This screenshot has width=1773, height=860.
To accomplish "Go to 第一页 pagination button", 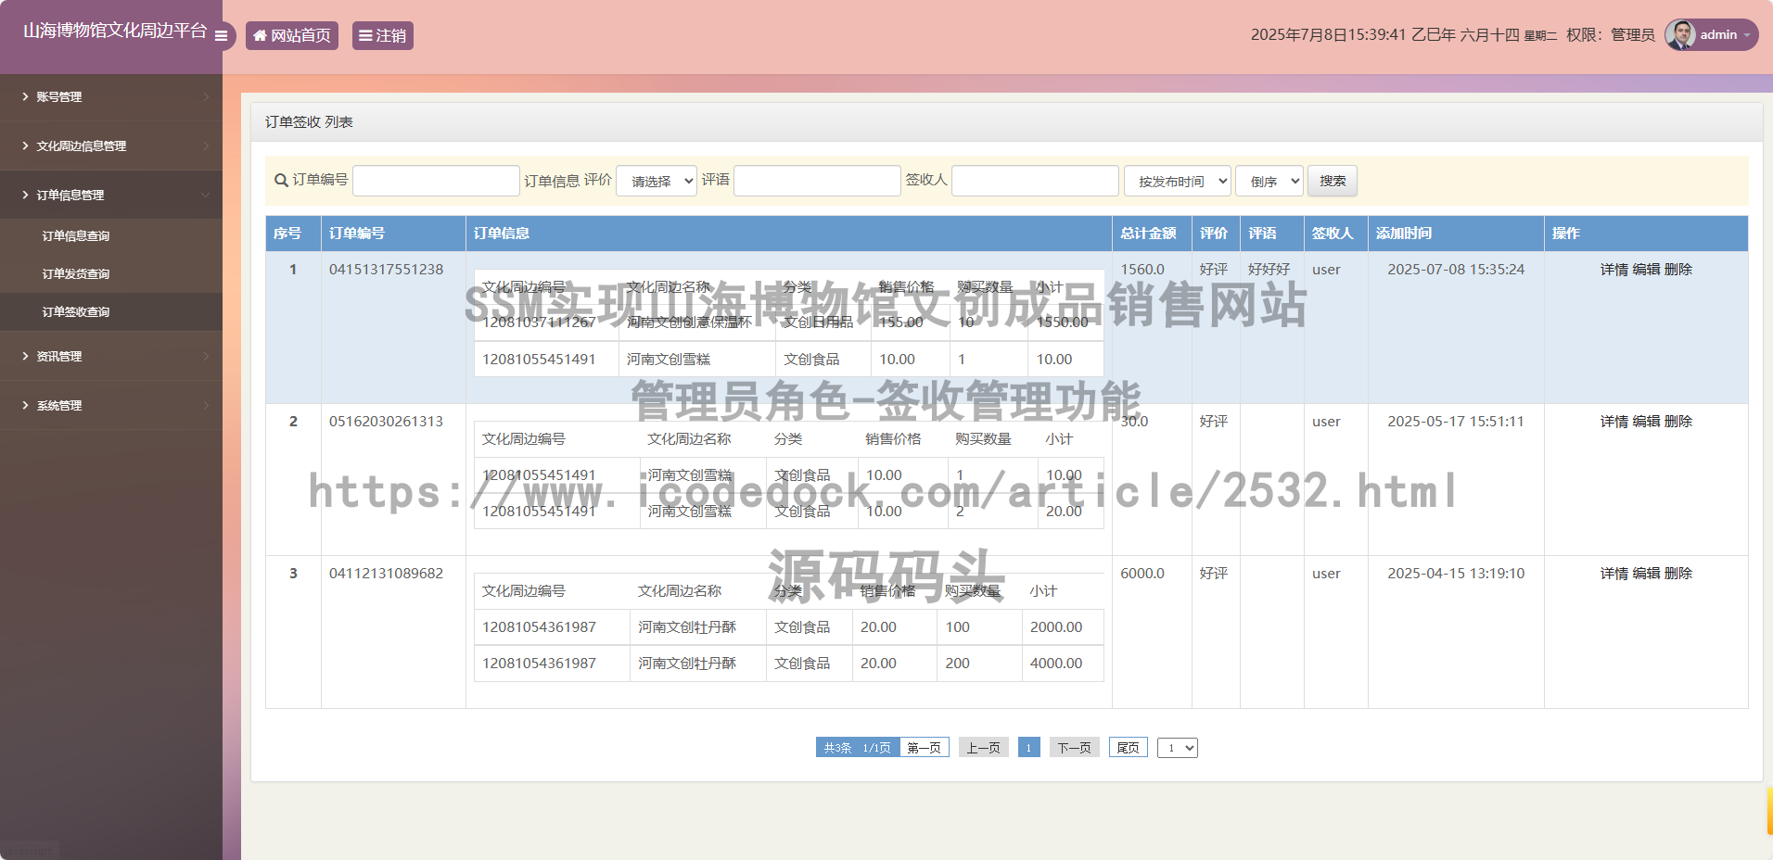I will [x=924, y=747].
